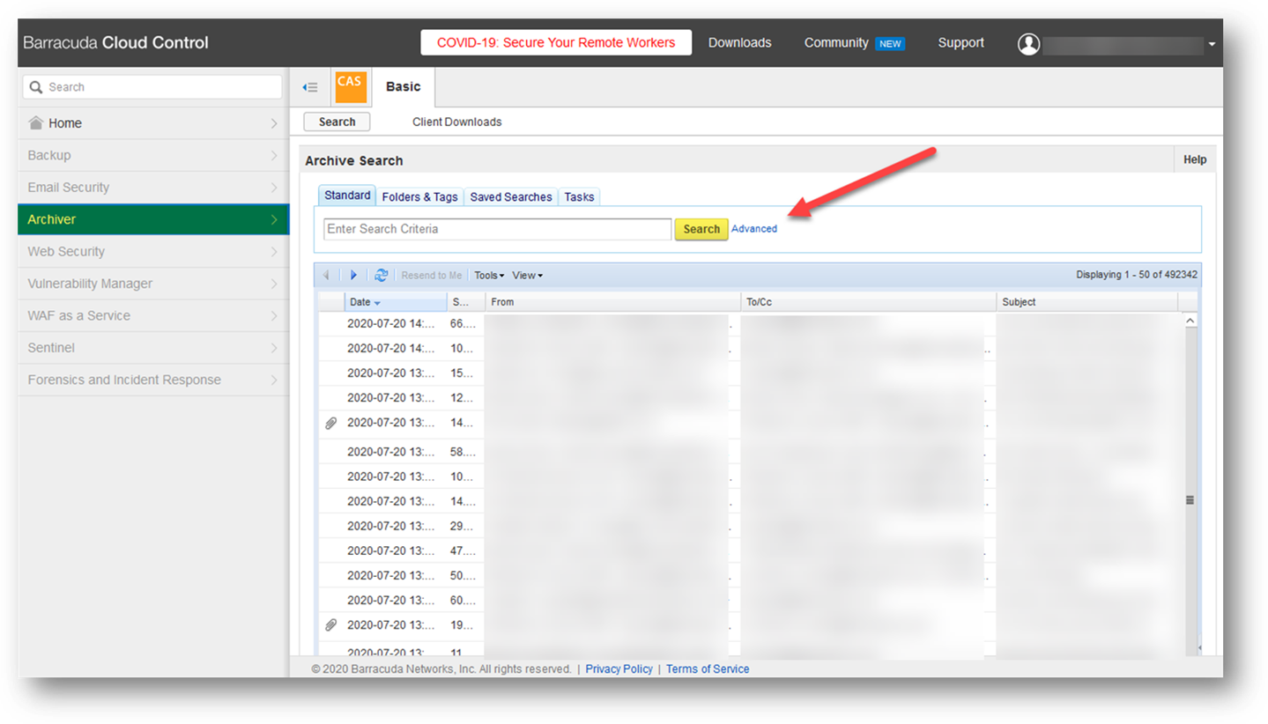The width and height of the screenshot is (1268, 724).
Task: Refresh the archive results list
Action: coord(381,275)
